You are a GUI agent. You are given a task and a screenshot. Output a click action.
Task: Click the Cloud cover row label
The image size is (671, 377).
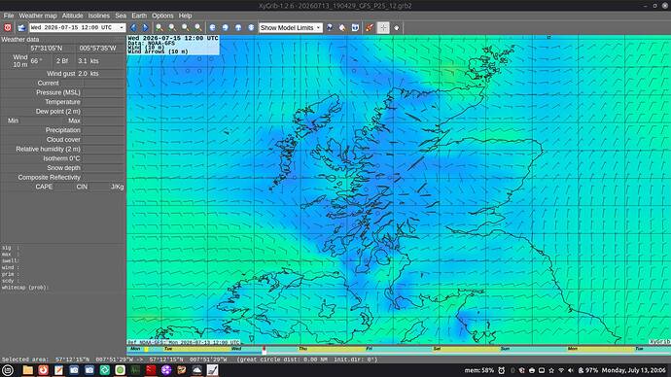(x=63, y=139)
